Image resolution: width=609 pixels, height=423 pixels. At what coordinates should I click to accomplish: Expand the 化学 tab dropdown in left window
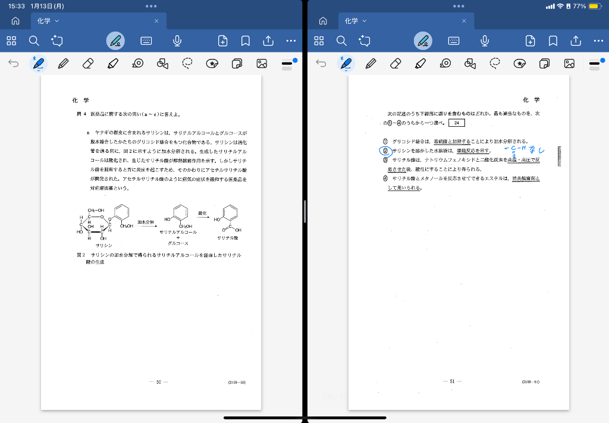click(x=57, y=21)
